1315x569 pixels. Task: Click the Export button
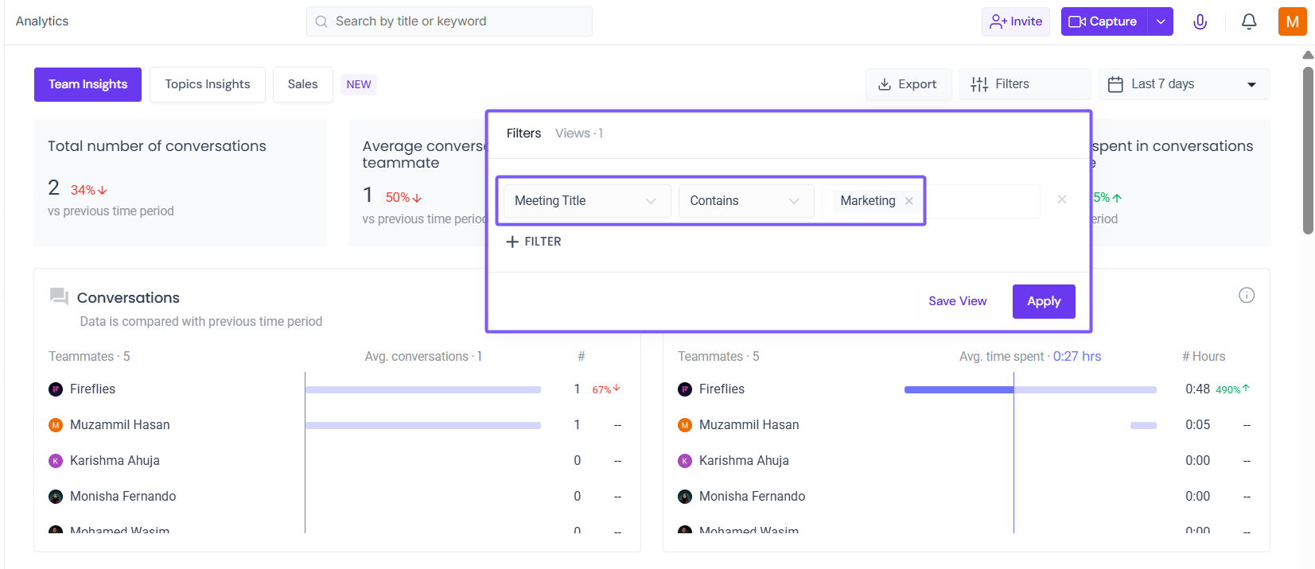click(908, 84)
